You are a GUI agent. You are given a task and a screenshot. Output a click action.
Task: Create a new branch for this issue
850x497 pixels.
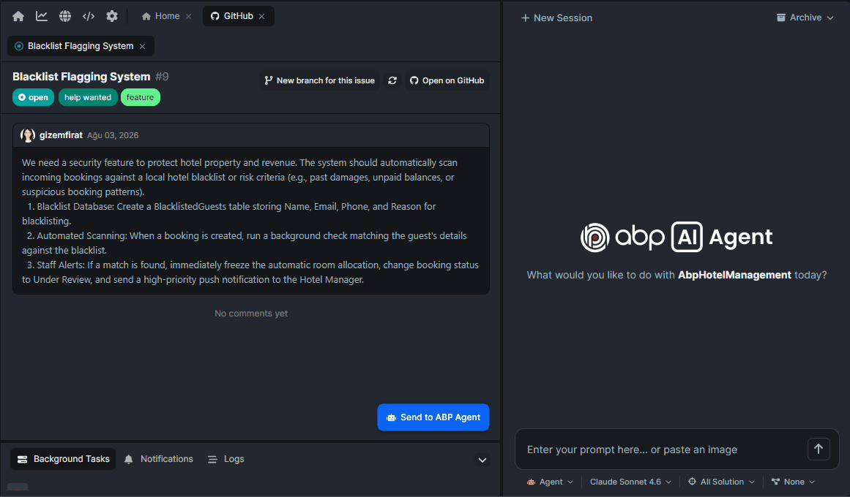pos(320,80)
